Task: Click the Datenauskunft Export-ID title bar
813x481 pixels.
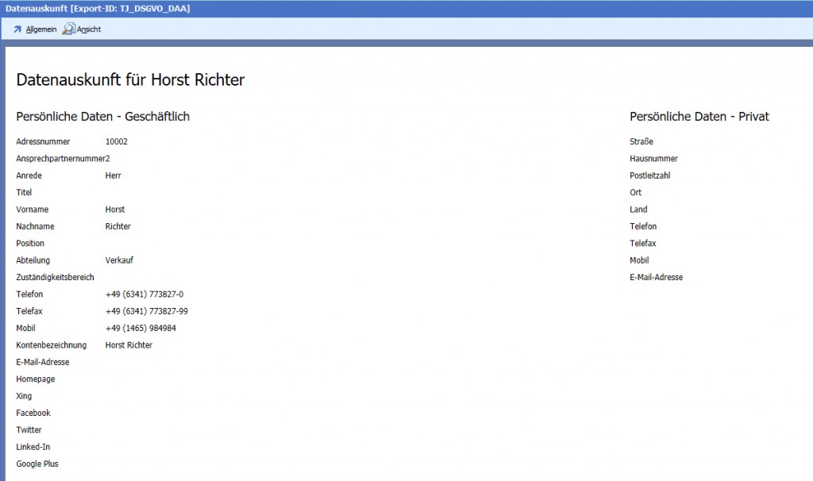Action: click(x=95, y=9)
